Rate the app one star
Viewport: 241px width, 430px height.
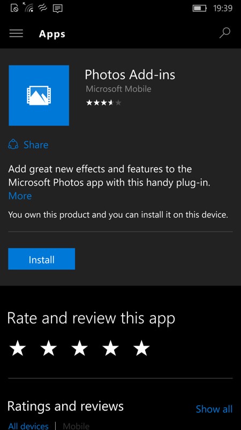click(18, 349)
